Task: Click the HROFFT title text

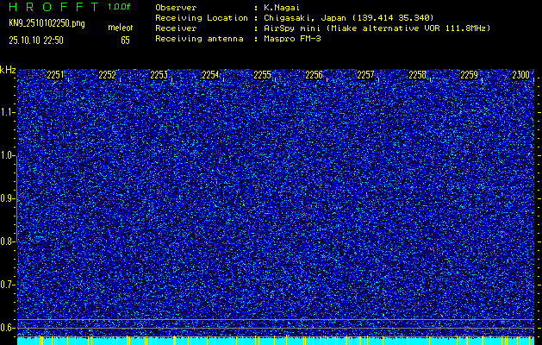Action: (51, 7)
